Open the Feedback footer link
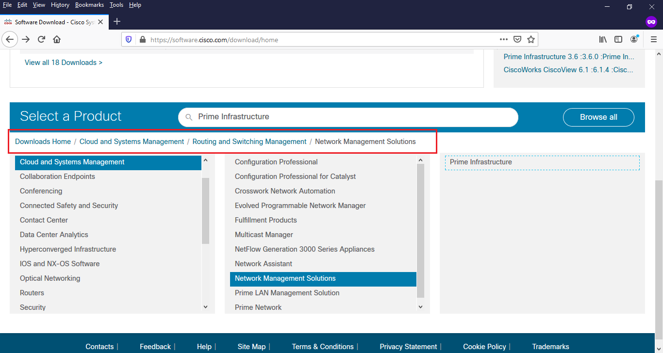 pos(155,347)
